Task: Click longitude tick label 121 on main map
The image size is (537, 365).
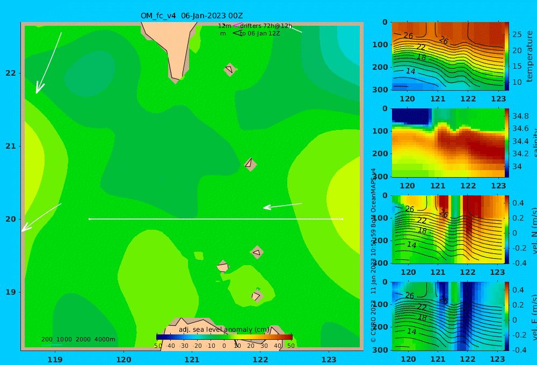Action: coord(192,360)
